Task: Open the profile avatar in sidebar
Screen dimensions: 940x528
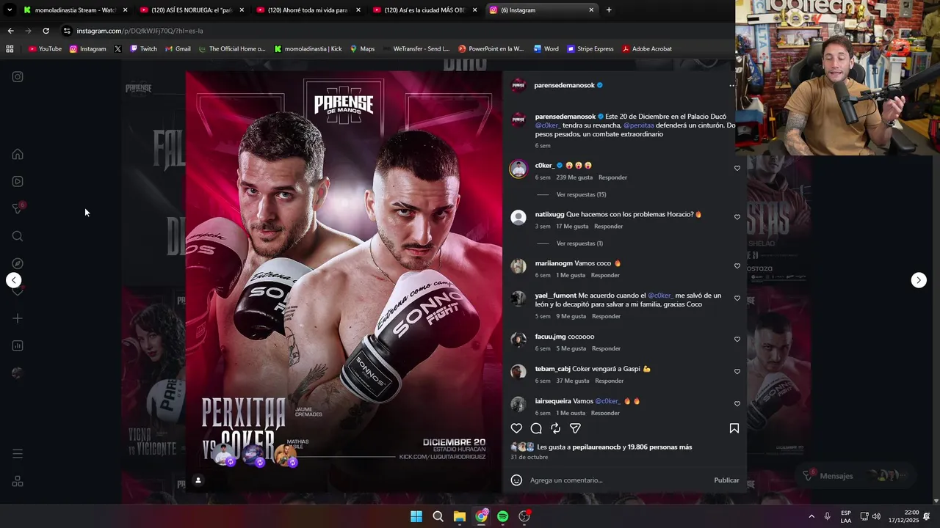Action: click(x=18, y=373)
